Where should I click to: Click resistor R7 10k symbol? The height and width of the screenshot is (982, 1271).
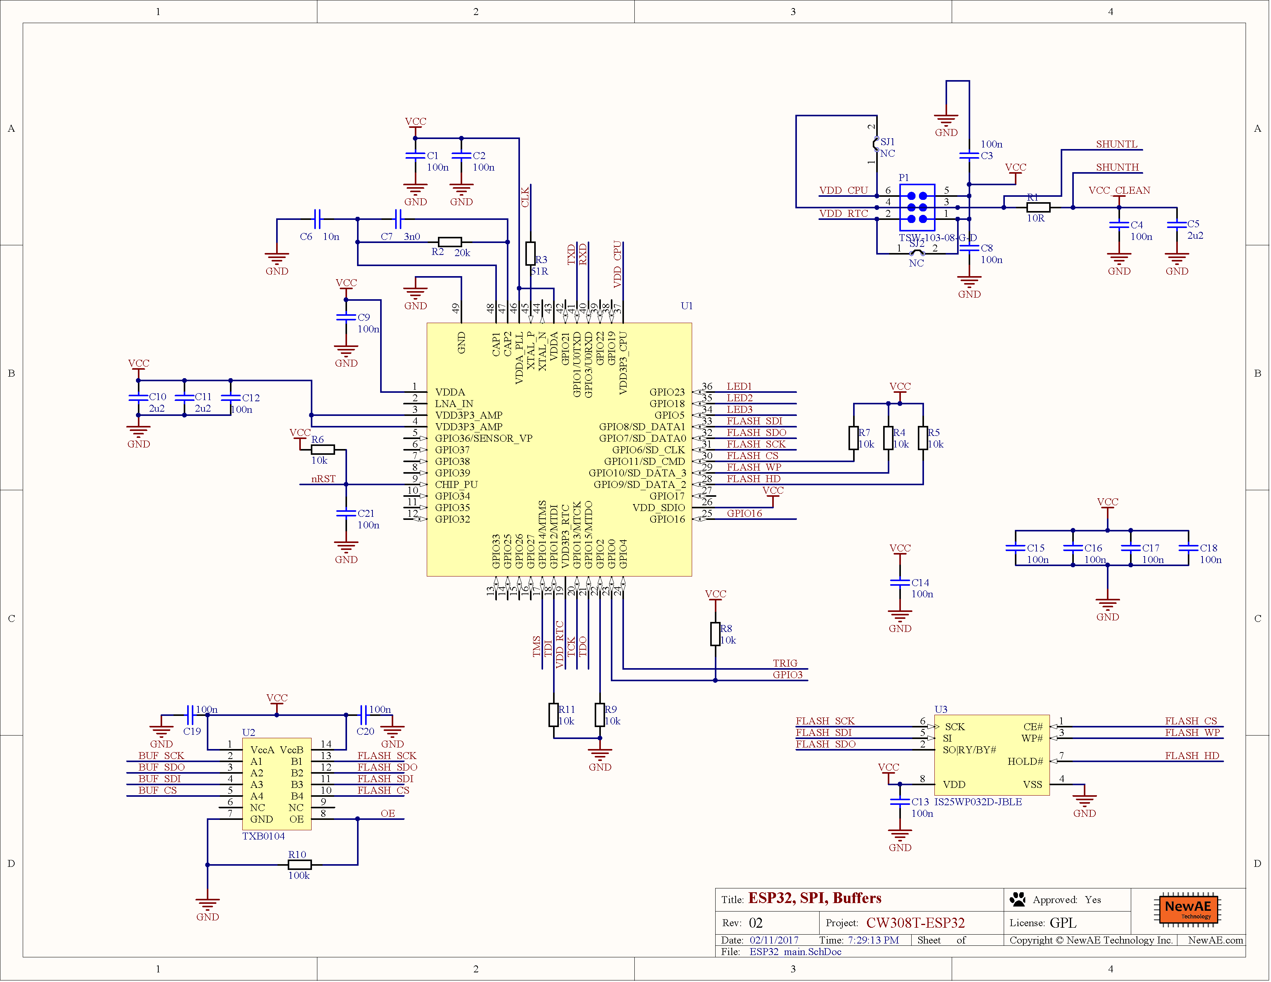[854, 439]
